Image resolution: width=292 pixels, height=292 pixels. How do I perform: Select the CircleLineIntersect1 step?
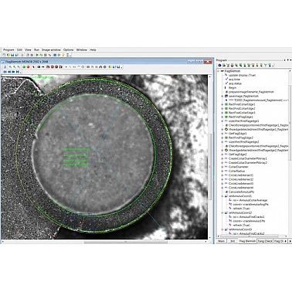[241, 175]
